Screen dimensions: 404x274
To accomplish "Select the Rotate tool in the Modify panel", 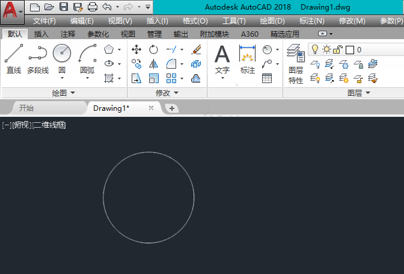I will (x=153, y=49).
